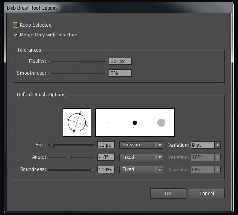Click the Angle slider handle
This screenshot has width=238, height=215.
coord(69,157)
